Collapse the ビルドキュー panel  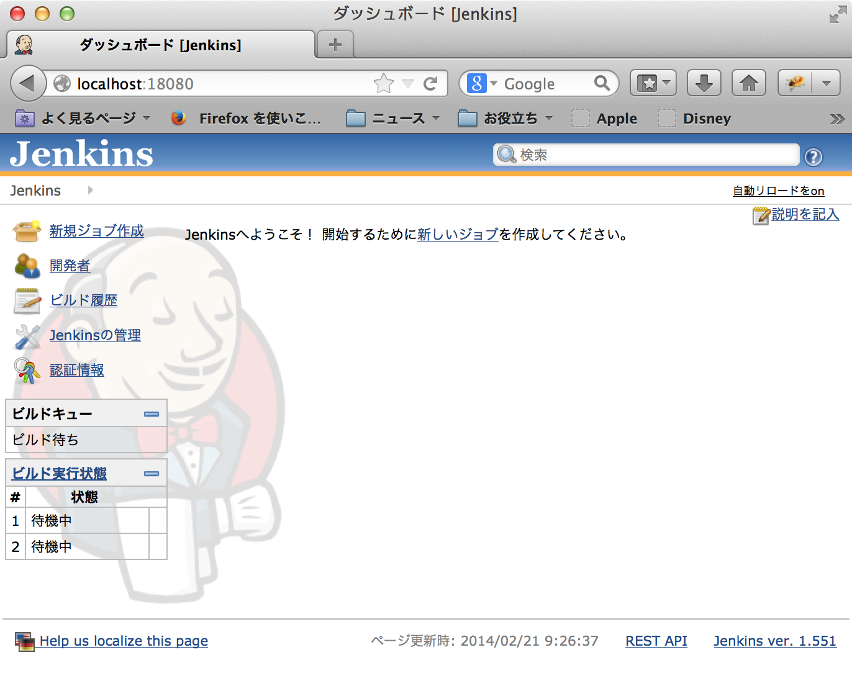[152, 414]
